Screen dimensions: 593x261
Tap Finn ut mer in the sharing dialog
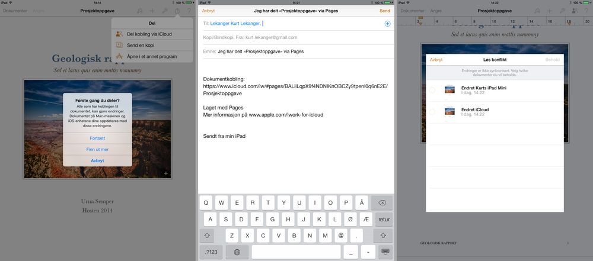tap(97, 150)
